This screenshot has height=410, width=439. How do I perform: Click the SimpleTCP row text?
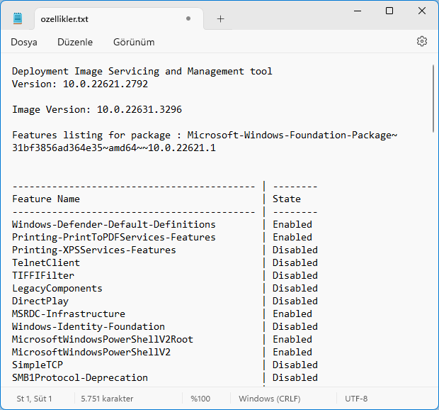coord(38,365)
